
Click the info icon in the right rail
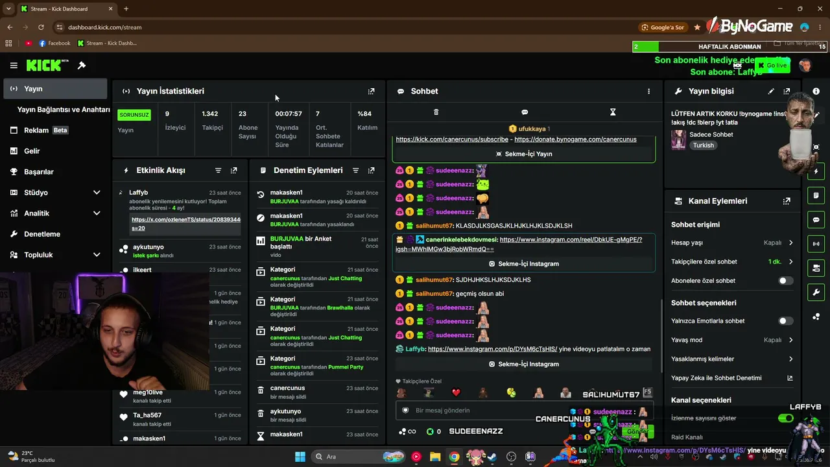click(816, 91)
